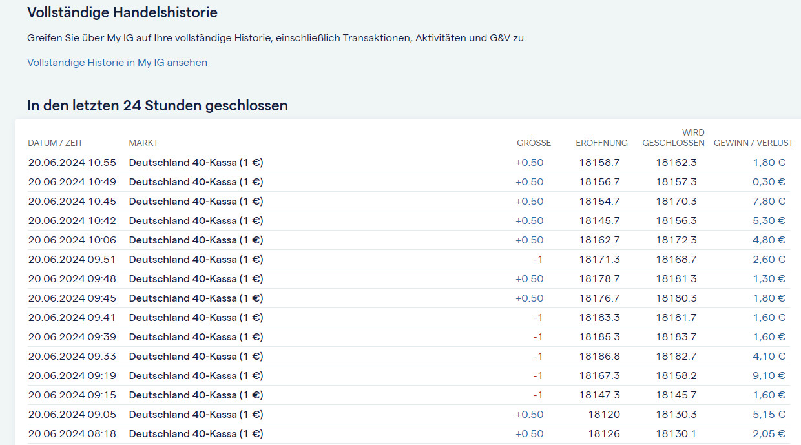This screenshot has height=445, width=801.
Task: Open the Vollständige Historie in My IG link
Action: pos(117,63)
